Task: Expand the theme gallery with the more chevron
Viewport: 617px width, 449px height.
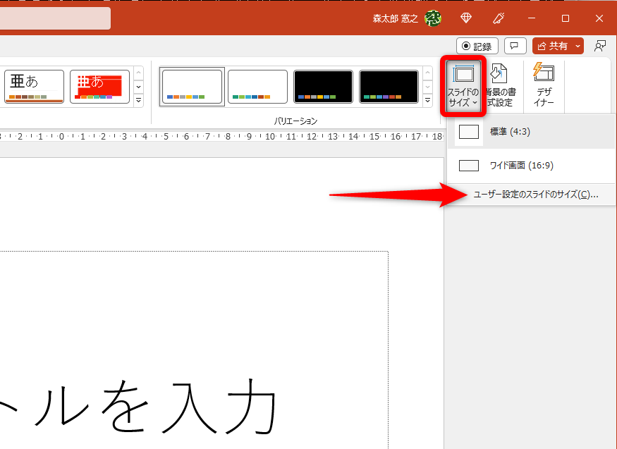Action: point(139,101)
